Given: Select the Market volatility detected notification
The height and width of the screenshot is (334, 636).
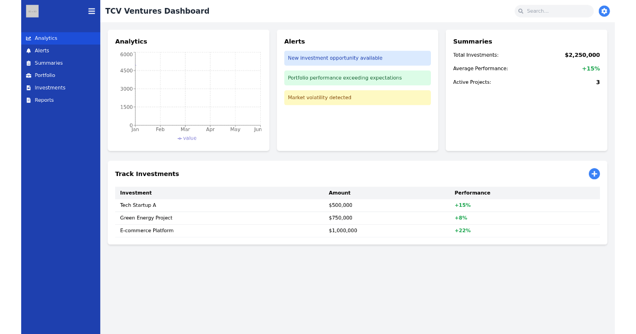Looking at the screenshot, I should pyautogui.click(x=357, y=98).
